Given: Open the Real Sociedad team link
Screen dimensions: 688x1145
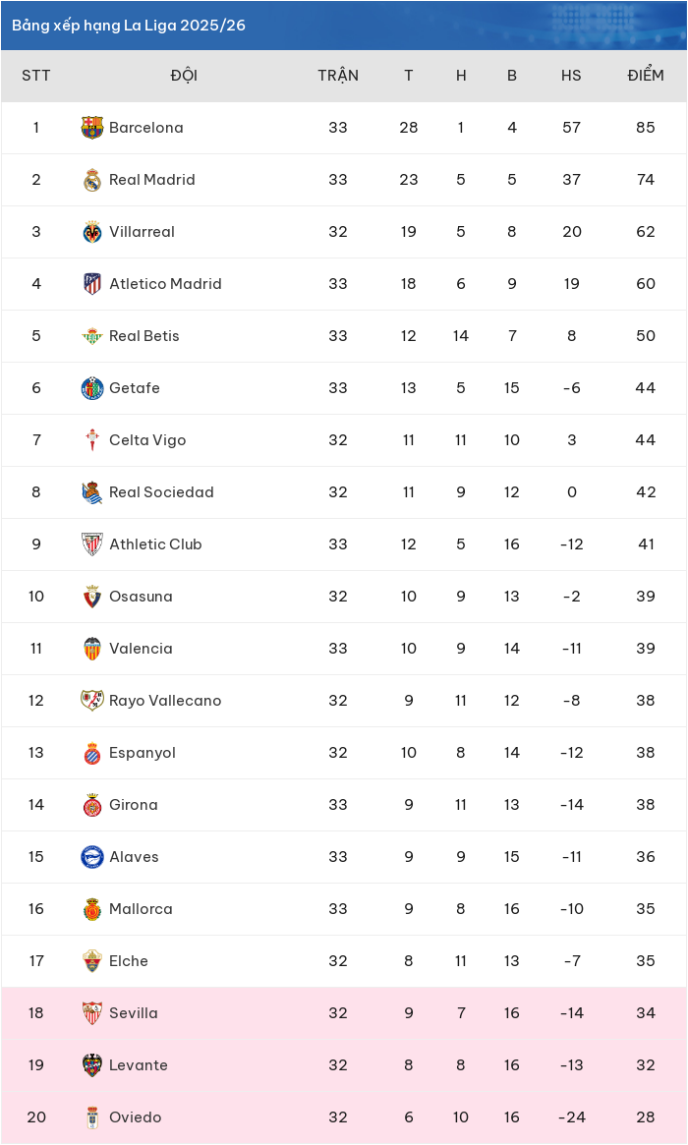Looking at the screenshot, I should (x=161, y=492).
